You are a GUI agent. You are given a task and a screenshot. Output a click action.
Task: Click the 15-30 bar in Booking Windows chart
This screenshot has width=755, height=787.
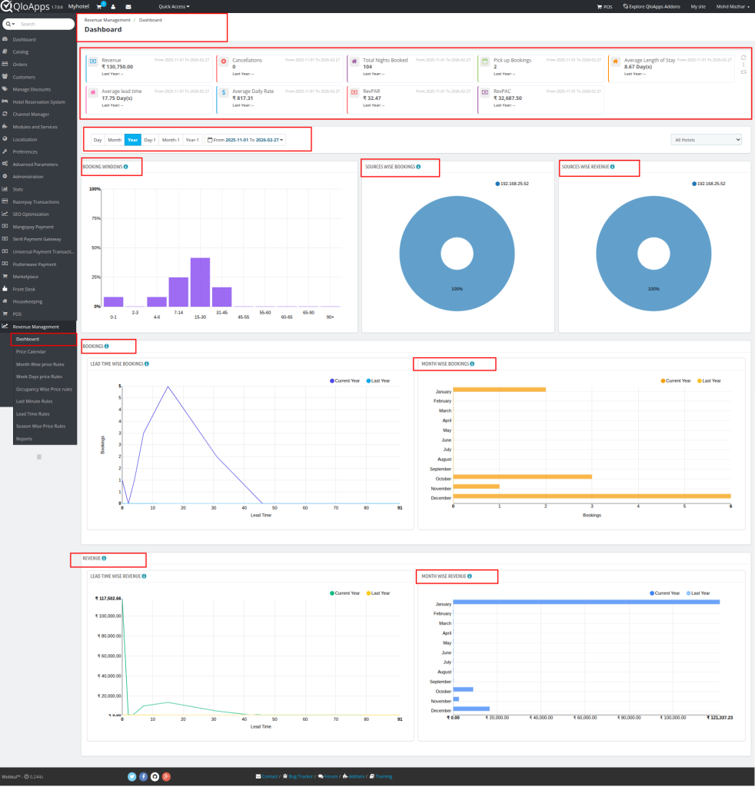click(x=200, y=282)
